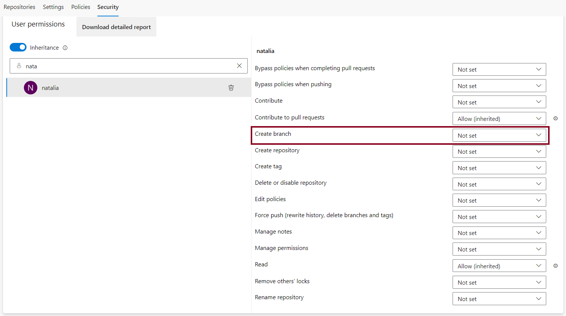Expand Bypass policies when pushing dropdown
Image resolution: width=566 pixels, height=316 pixels.
(x=499, y=86)
